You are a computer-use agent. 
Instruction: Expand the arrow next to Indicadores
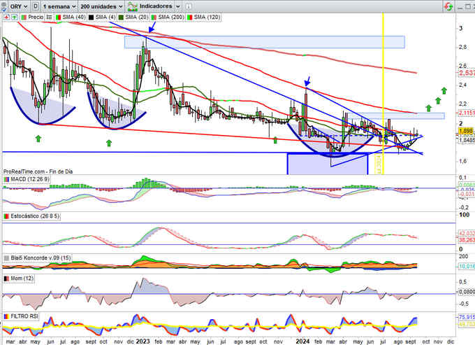[178, 6]
